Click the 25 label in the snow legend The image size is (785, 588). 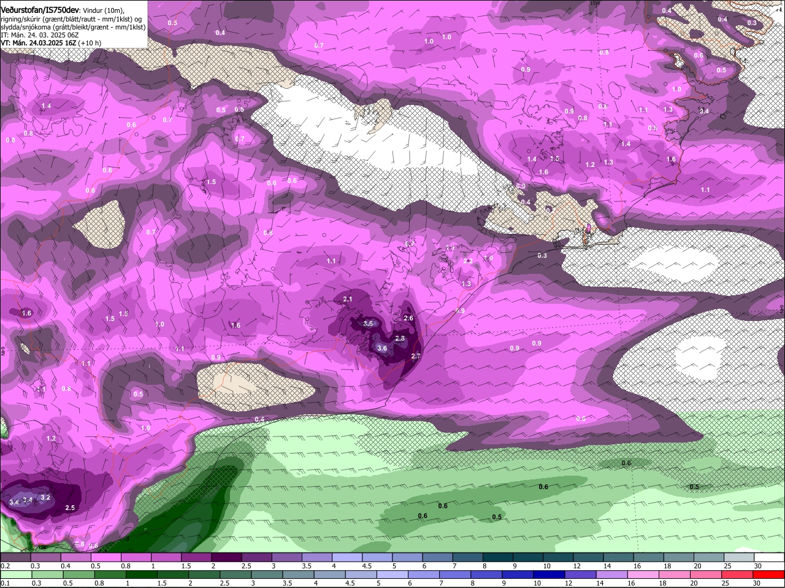(727, 566)
